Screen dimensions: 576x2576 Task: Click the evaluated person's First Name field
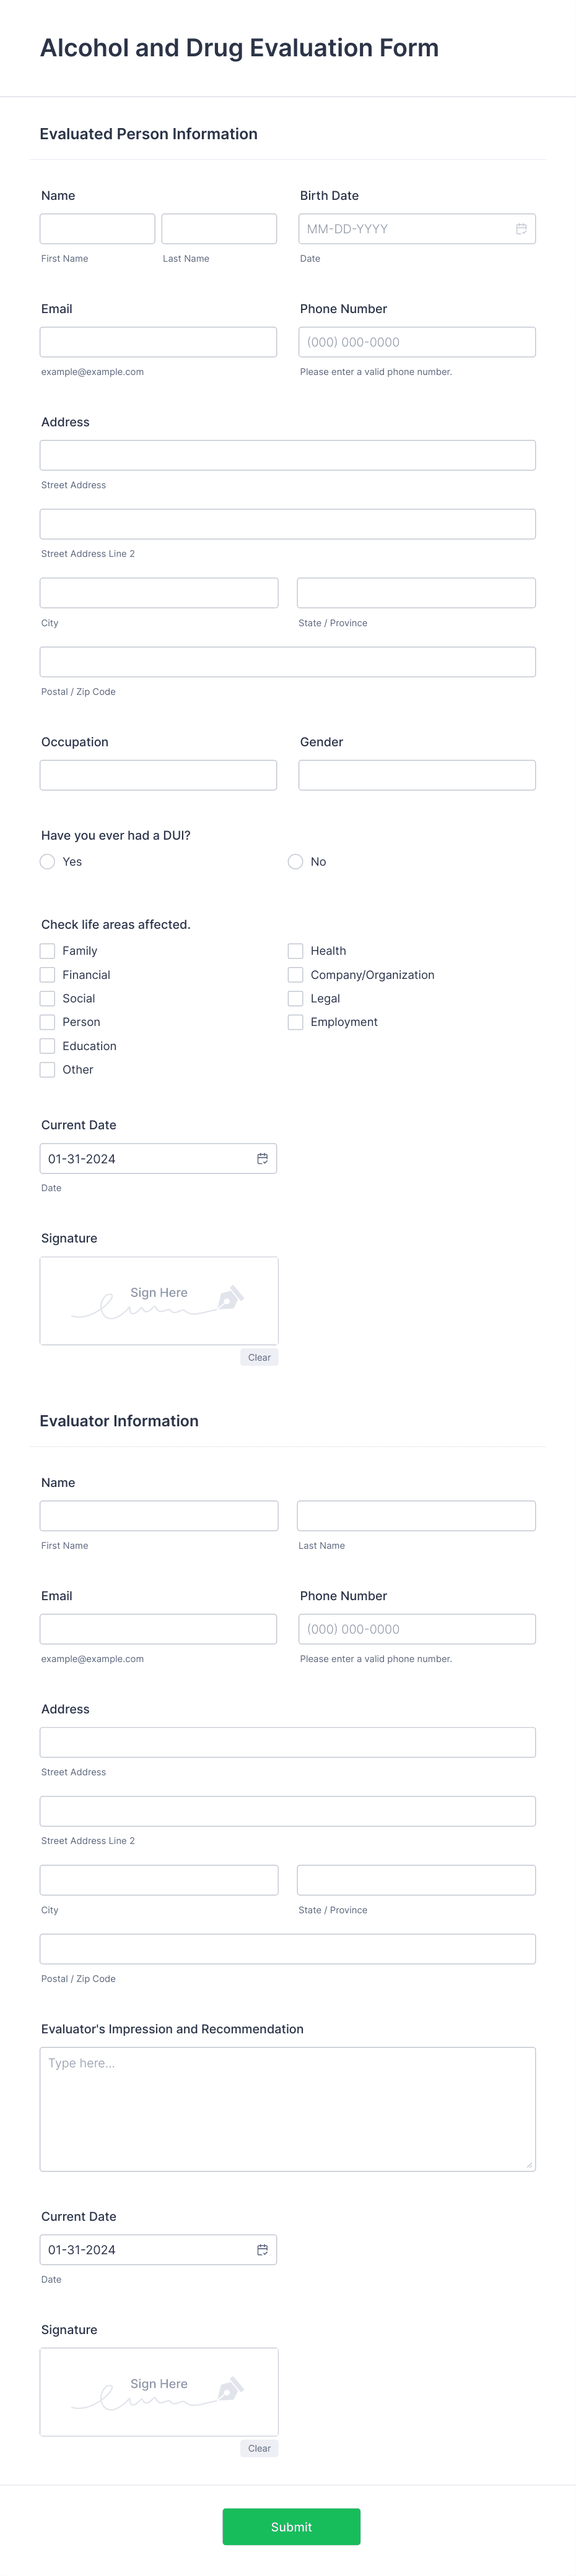(x=97, y=228)
